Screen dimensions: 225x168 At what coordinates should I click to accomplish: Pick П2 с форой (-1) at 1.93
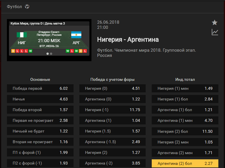coord(40,163)
